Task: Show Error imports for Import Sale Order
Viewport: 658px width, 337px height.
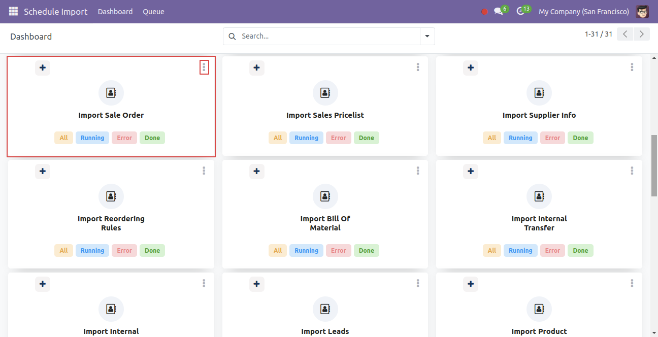Action: point(124,138)
